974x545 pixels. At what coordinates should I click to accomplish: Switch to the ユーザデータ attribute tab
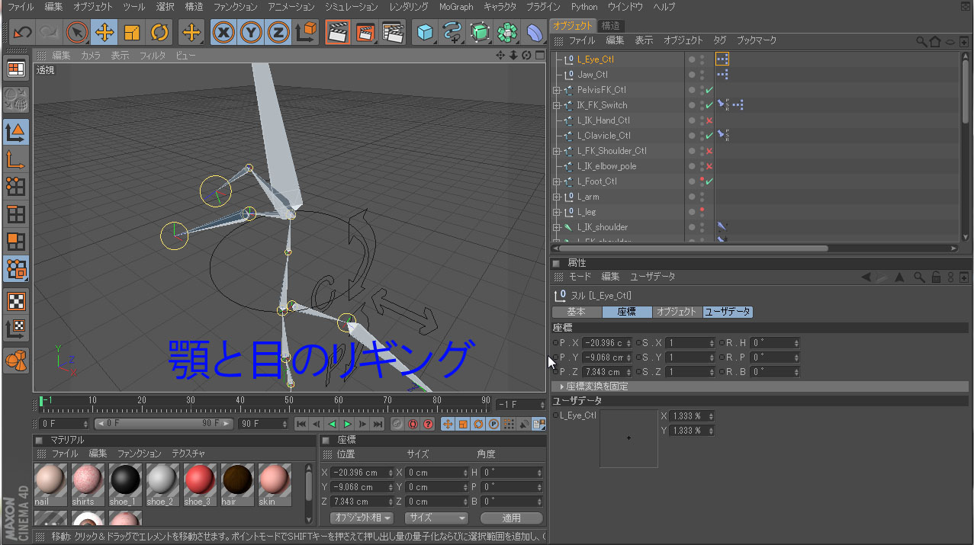(x=728, y=312)
